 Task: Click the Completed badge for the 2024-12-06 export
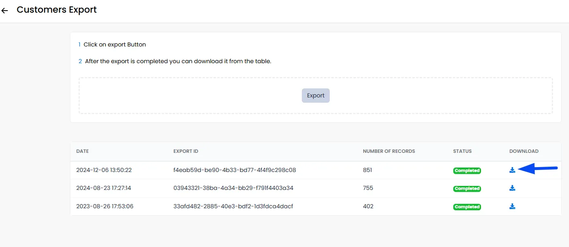coord(467,170)
